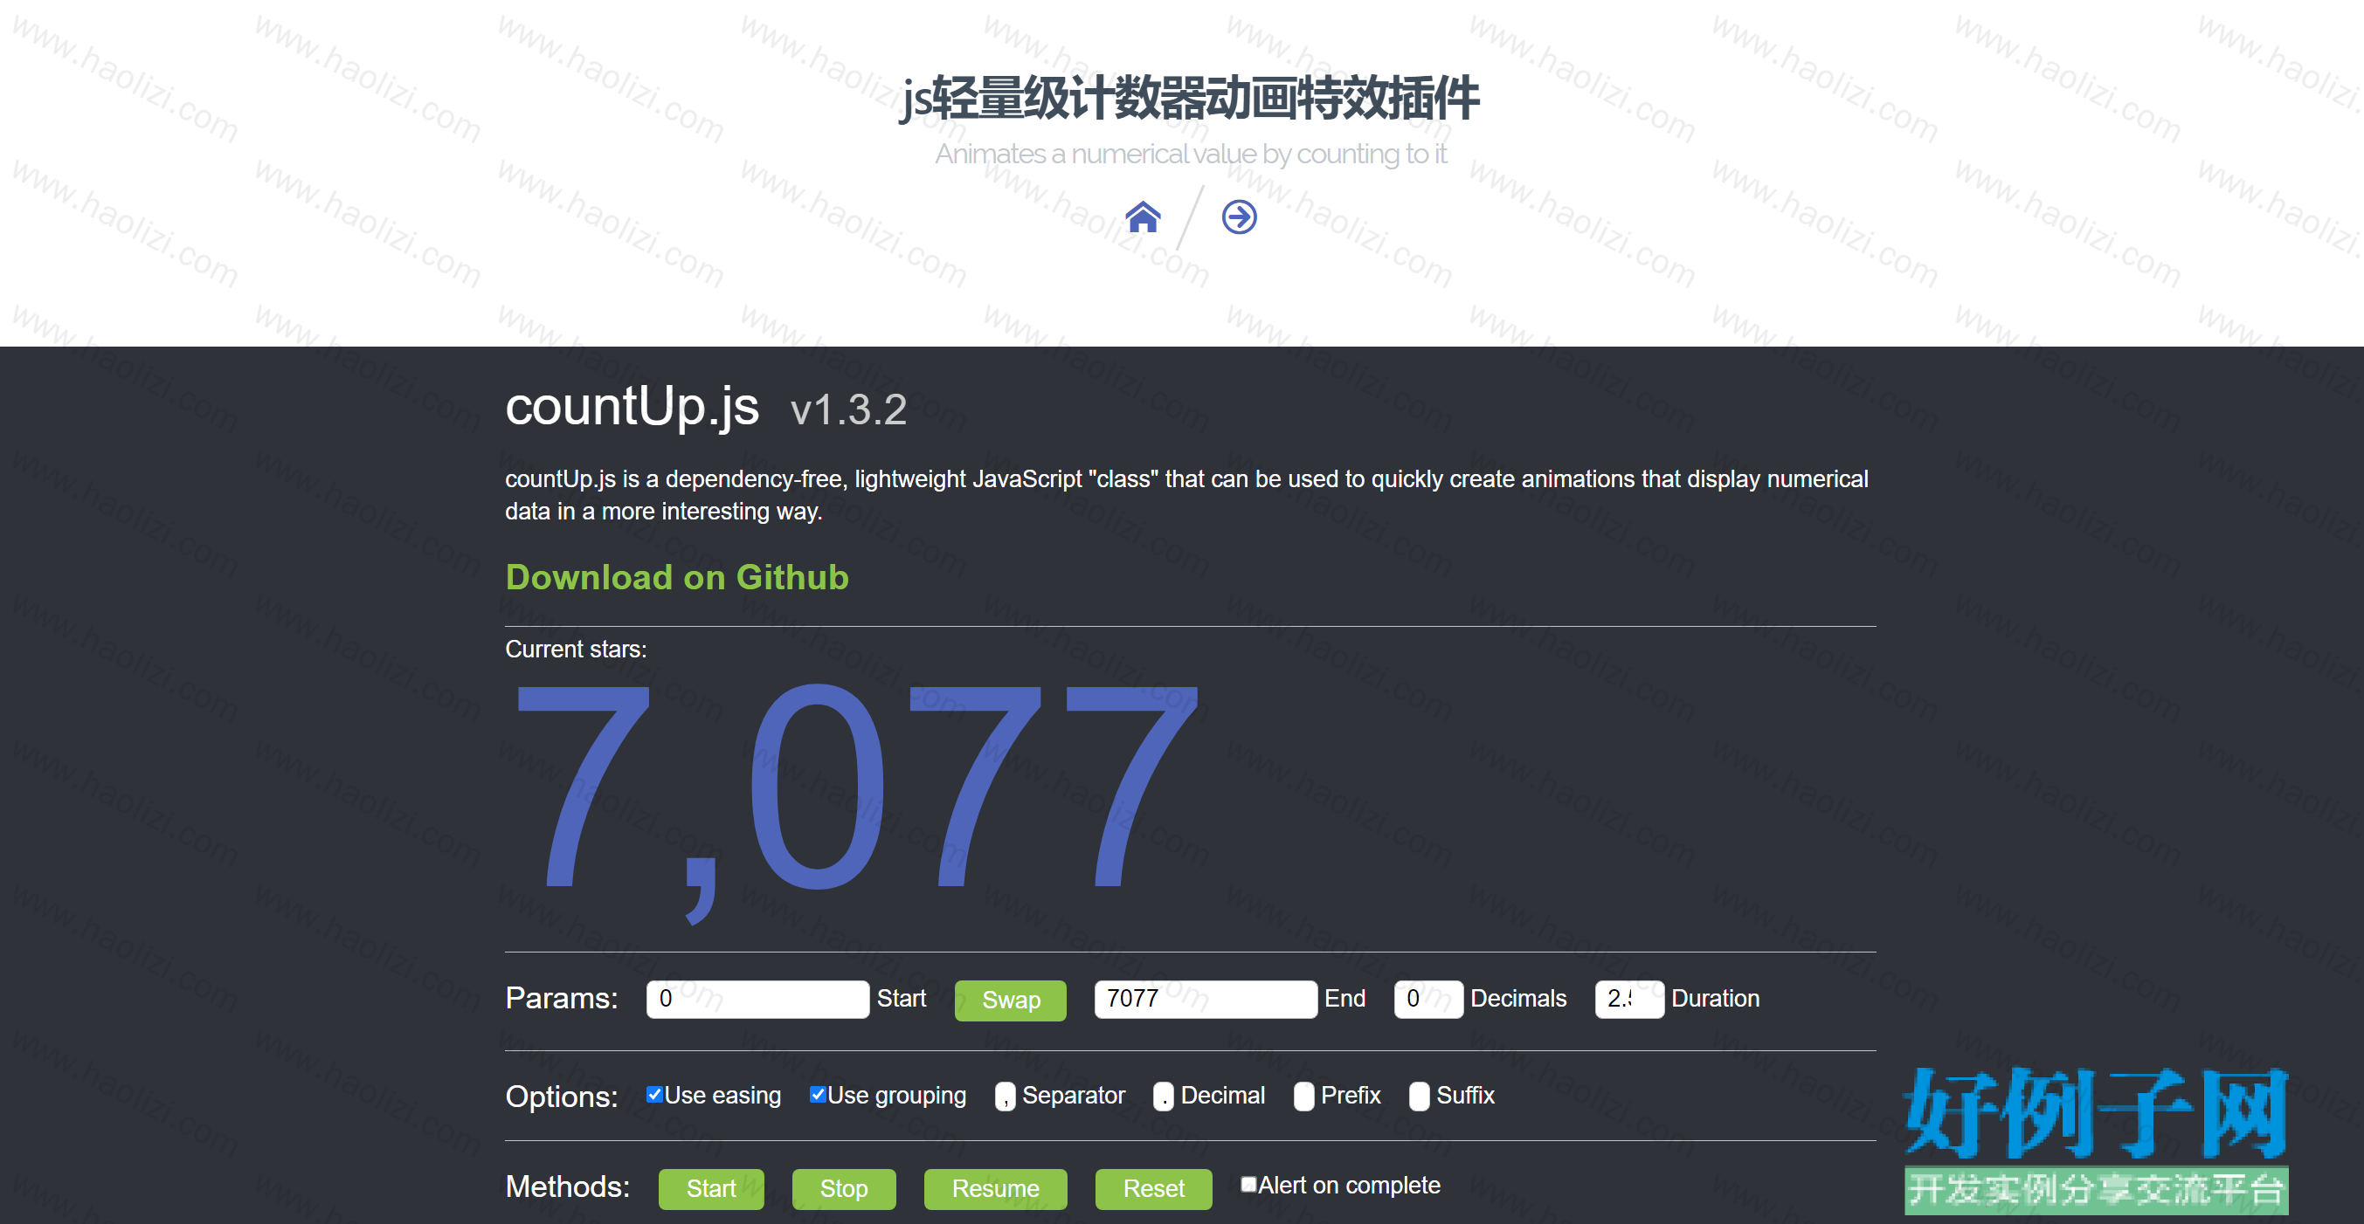Focus the Start value input field
This screenshot has width=2364, height=1224.
(x=757, y=999)
